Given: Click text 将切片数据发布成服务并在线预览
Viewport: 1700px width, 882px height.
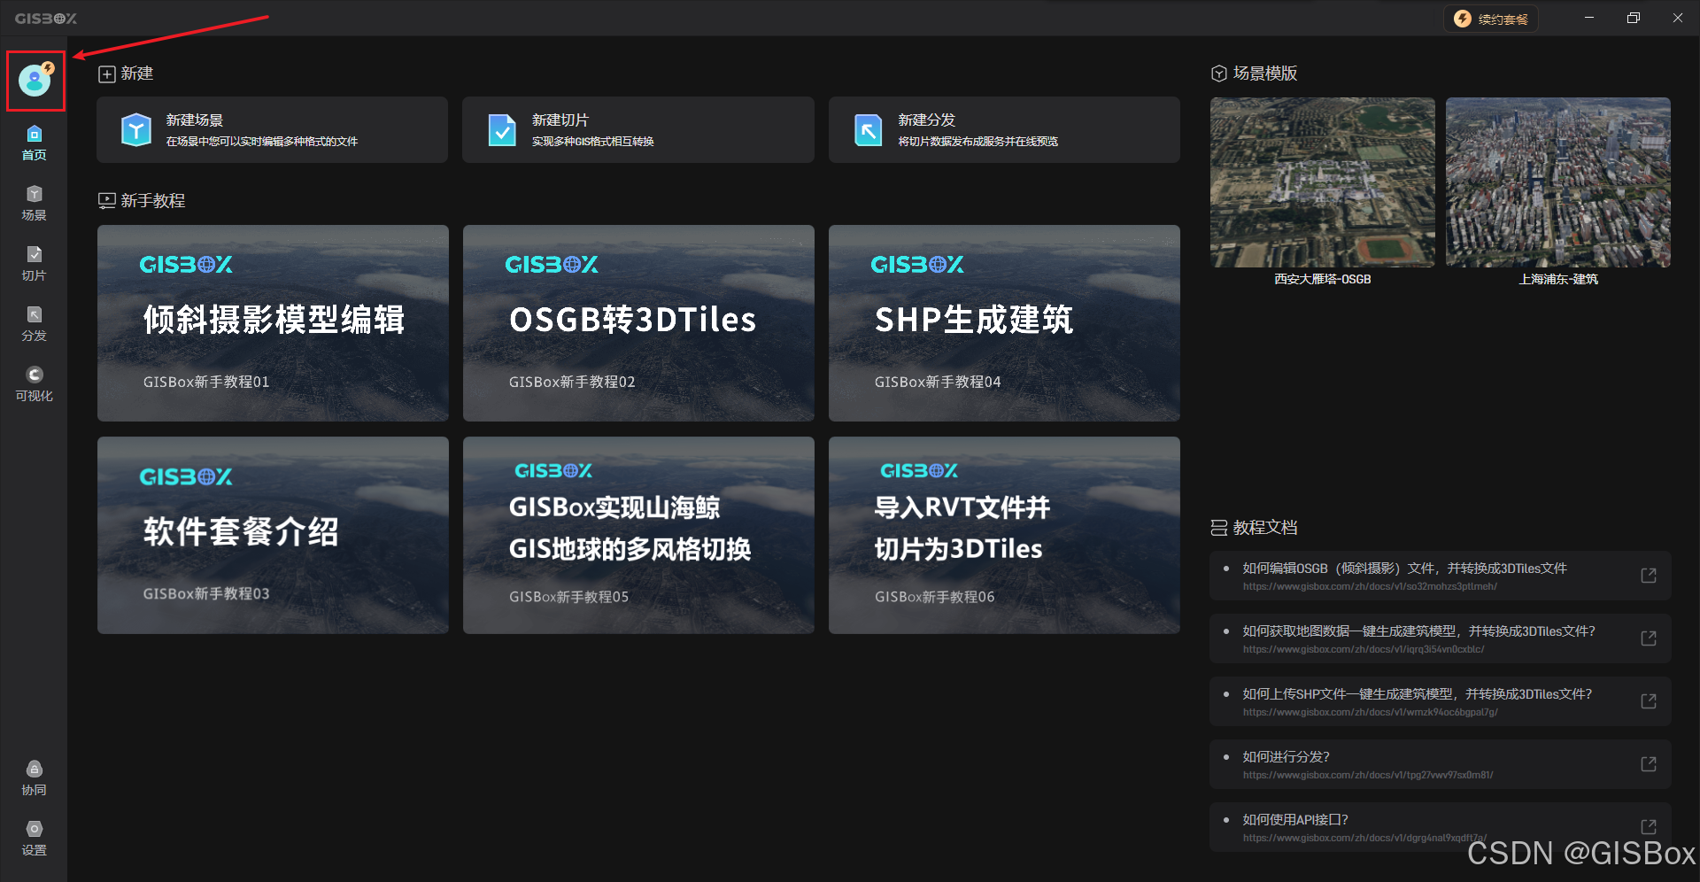Looking at the screenshot, I should tap(978, 142).
